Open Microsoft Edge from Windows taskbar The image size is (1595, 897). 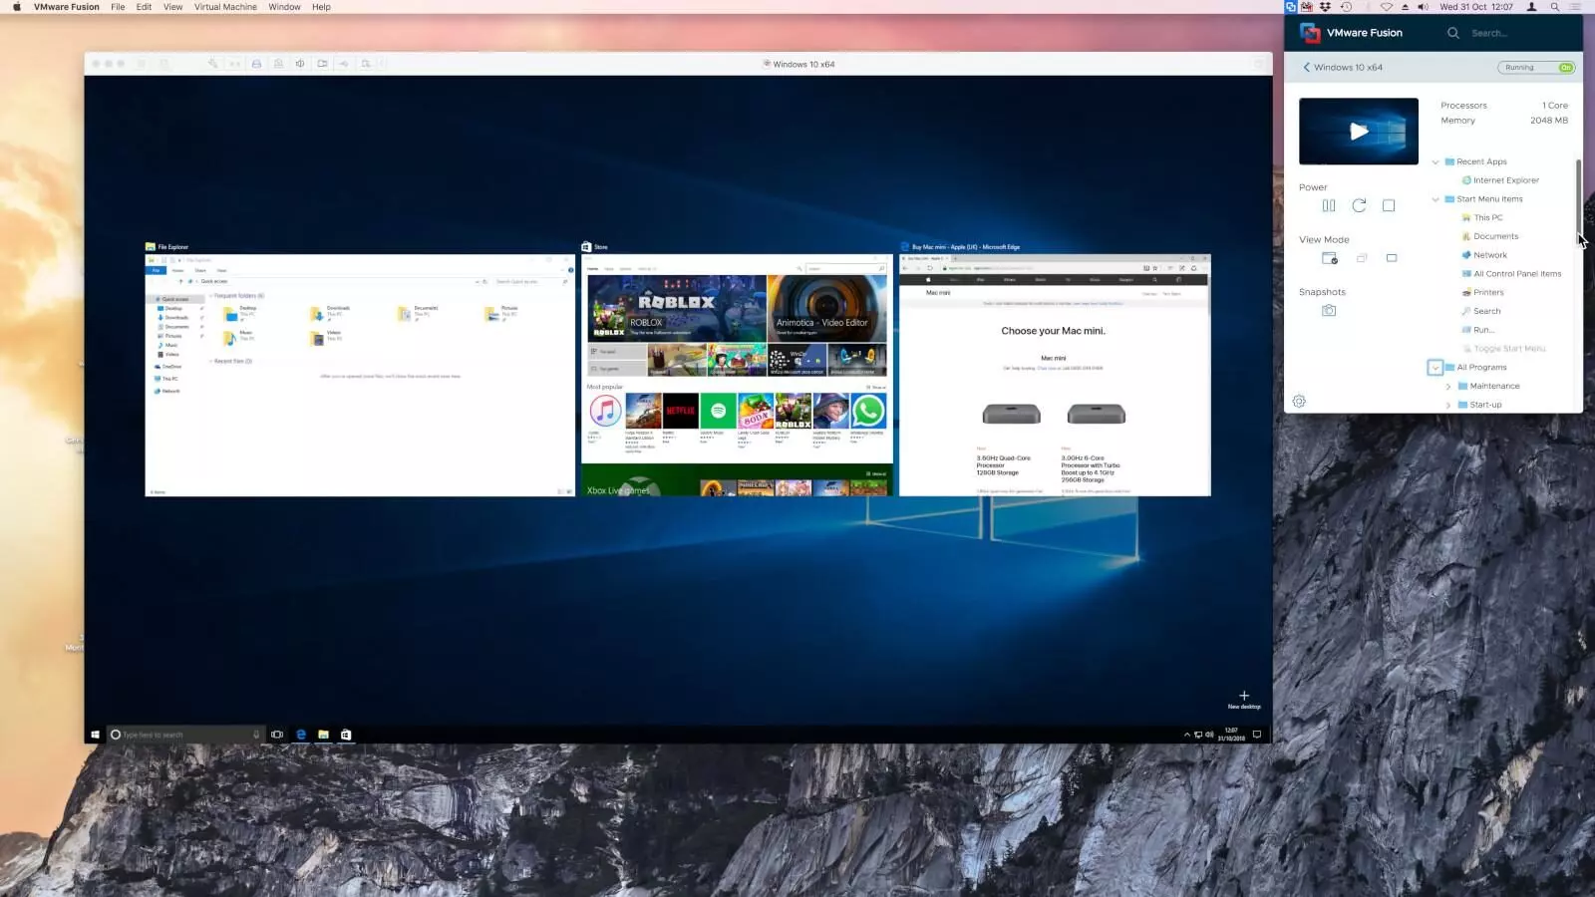click(301, 735)
